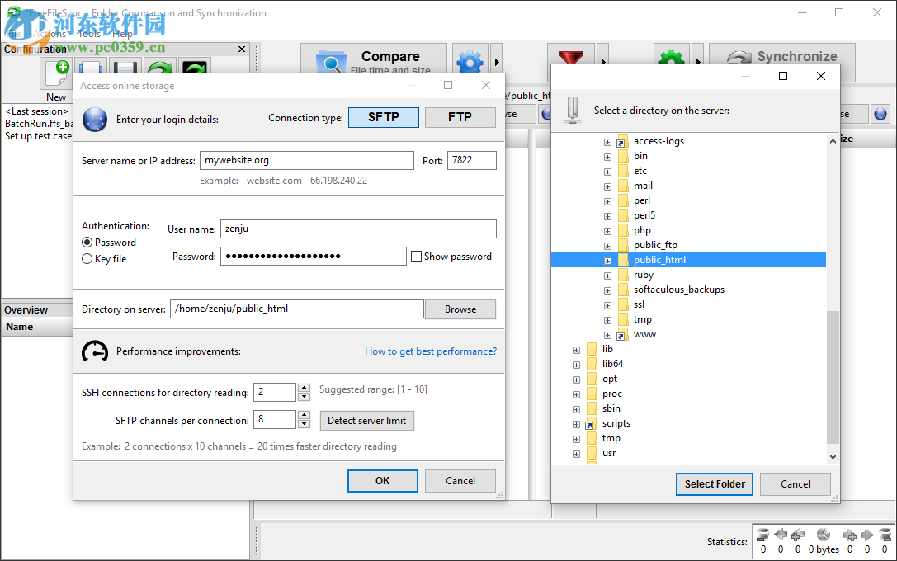Open the Tools menu
Viewport: 897px width, 561px height.
[x=88, y=34]
